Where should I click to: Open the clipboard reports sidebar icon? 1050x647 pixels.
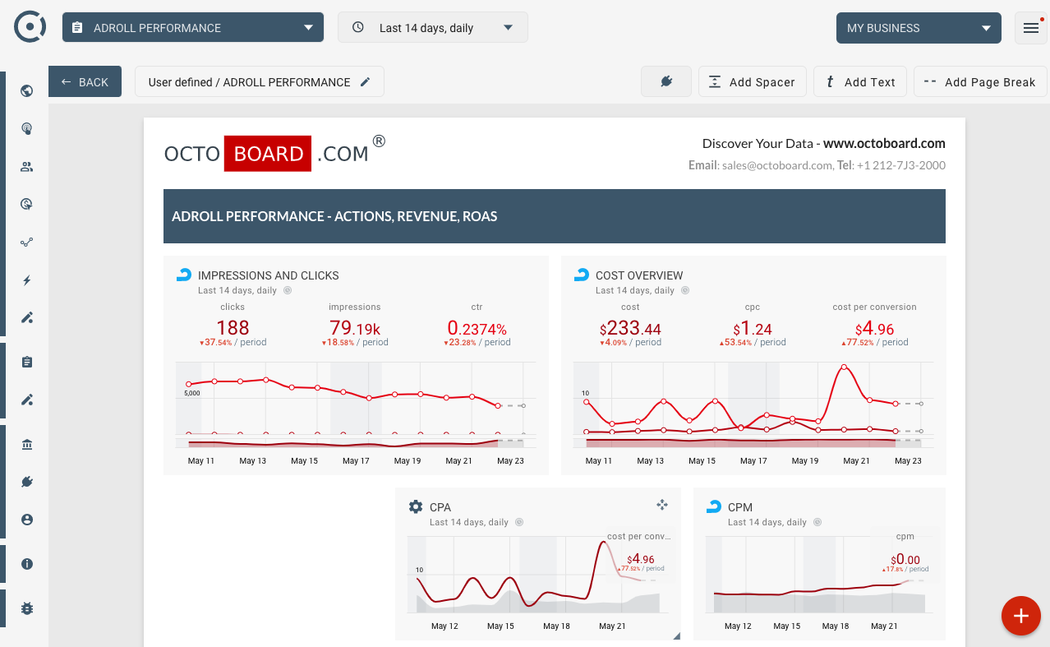(27, 362)
